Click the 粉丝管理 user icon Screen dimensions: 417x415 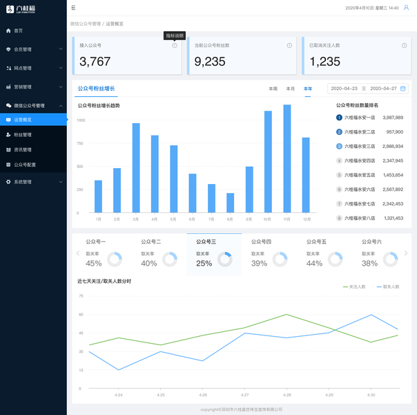[x=8, y=135]
